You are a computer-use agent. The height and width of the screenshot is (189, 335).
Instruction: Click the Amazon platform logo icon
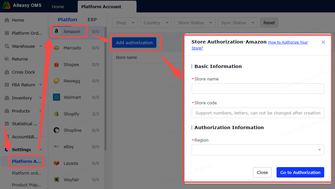tap(56, 31)
